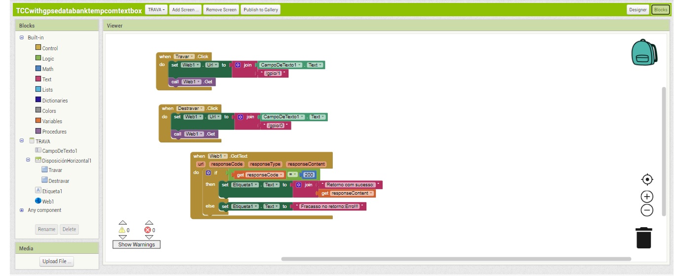The image size is (675, 276).
Task: Switch to Blocks view
Action: [660, 10]
